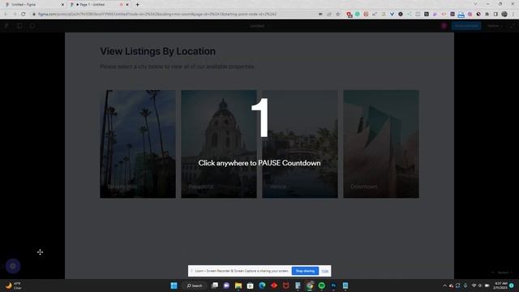Bookmark this page with the star icon
The image size is (519, 292).
(x=337, y=15)
